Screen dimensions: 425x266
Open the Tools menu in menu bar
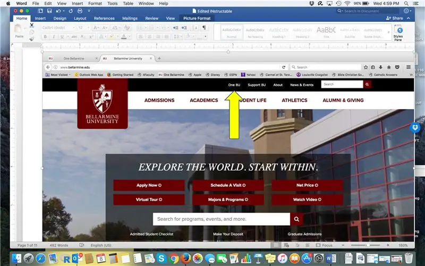click(112, 4)
